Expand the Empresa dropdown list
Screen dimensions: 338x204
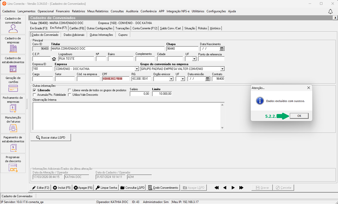pos(137,69)
